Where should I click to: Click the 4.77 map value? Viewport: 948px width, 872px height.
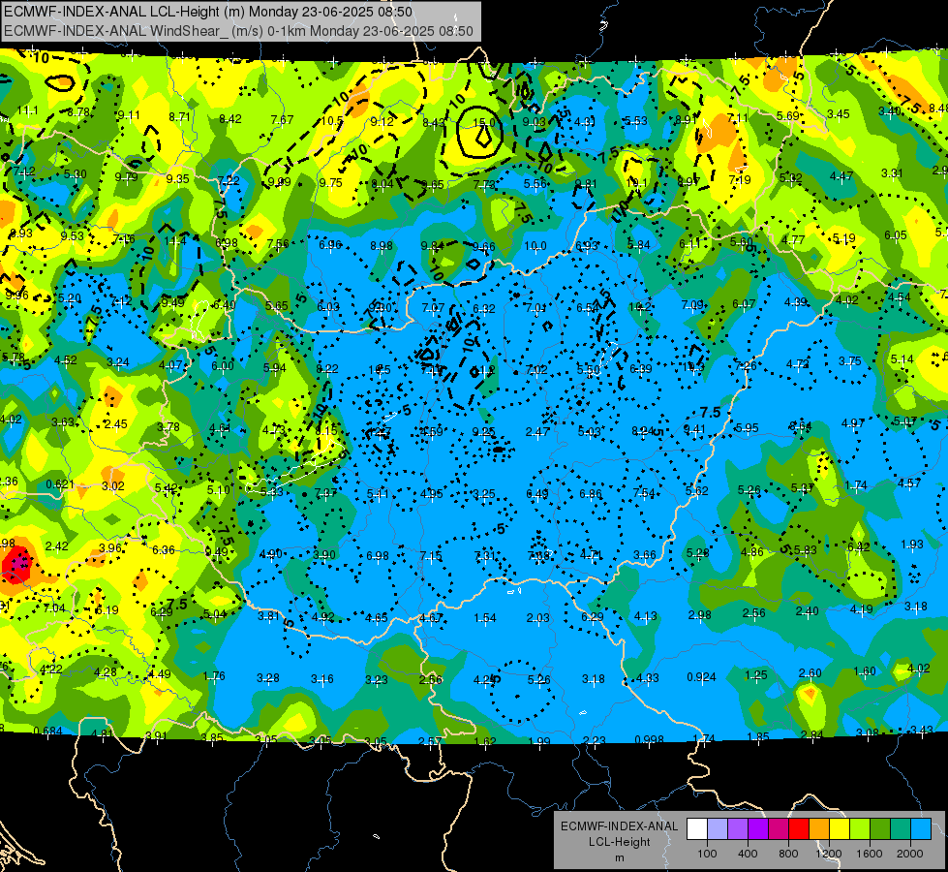coord(793,240)
